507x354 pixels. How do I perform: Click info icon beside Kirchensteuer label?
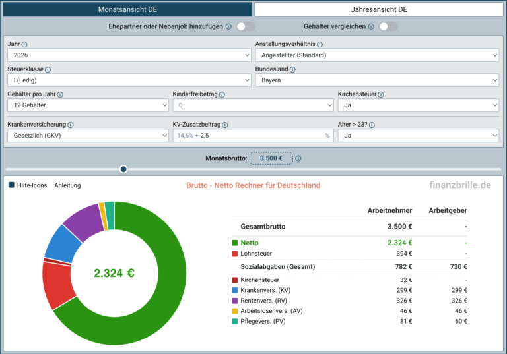[380, 95]
